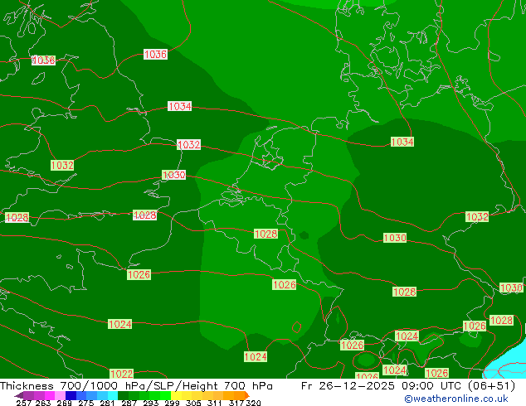
Task: Pick the pale pink legend swatch
Action: [60, 395]
